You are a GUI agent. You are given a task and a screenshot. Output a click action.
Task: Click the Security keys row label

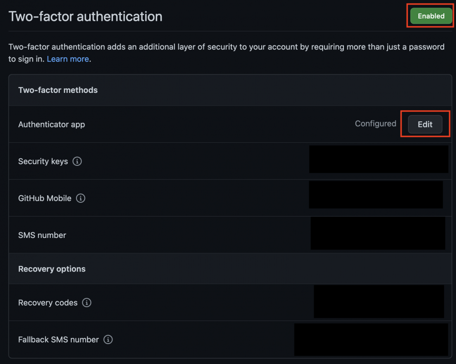click(43, 161)
